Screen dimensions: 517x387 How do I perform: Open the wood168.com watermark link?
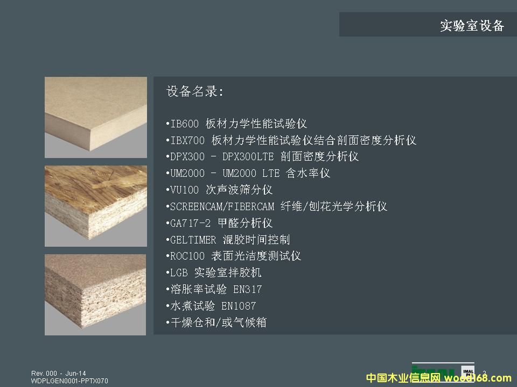tap(477, 378)
